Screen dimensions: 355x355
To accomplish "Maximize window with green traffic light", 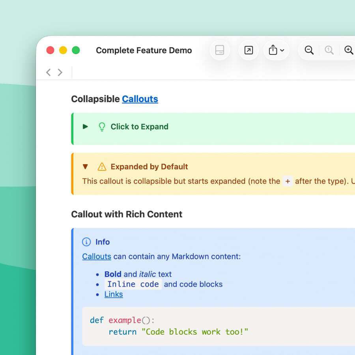I will click(x=76, y=50).
